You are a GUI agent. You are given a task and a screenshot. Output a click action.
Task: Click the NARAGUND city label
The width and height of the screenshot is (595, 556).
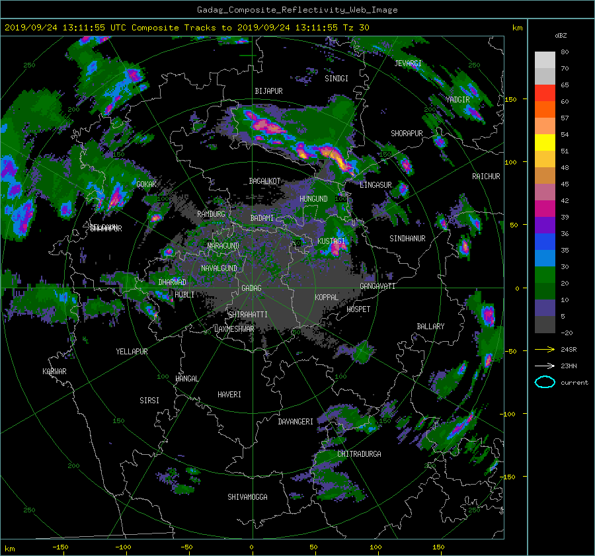[x=223, y=246]
